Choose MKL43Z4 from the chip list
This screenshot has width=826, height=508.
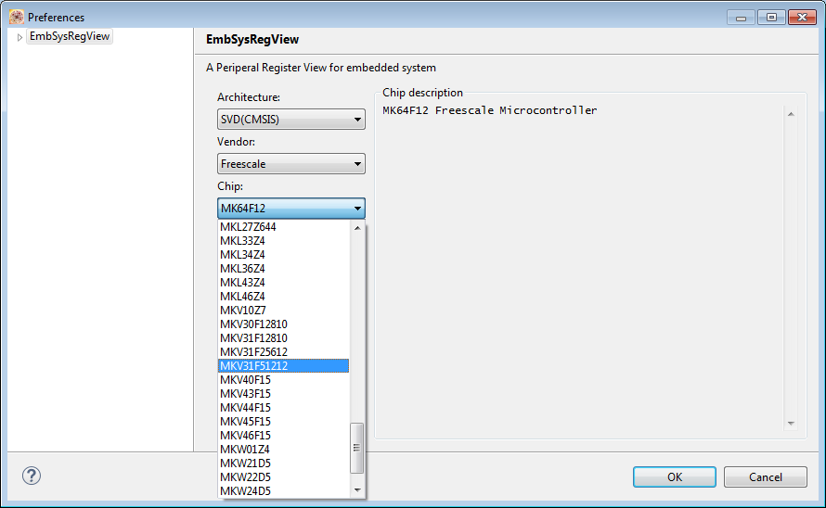point(283,283)
